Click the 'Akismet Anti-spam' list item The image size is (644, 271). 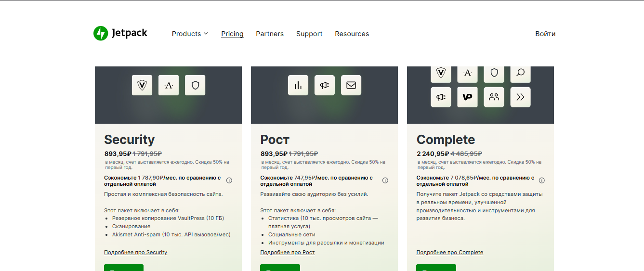[x=171, y=234]
